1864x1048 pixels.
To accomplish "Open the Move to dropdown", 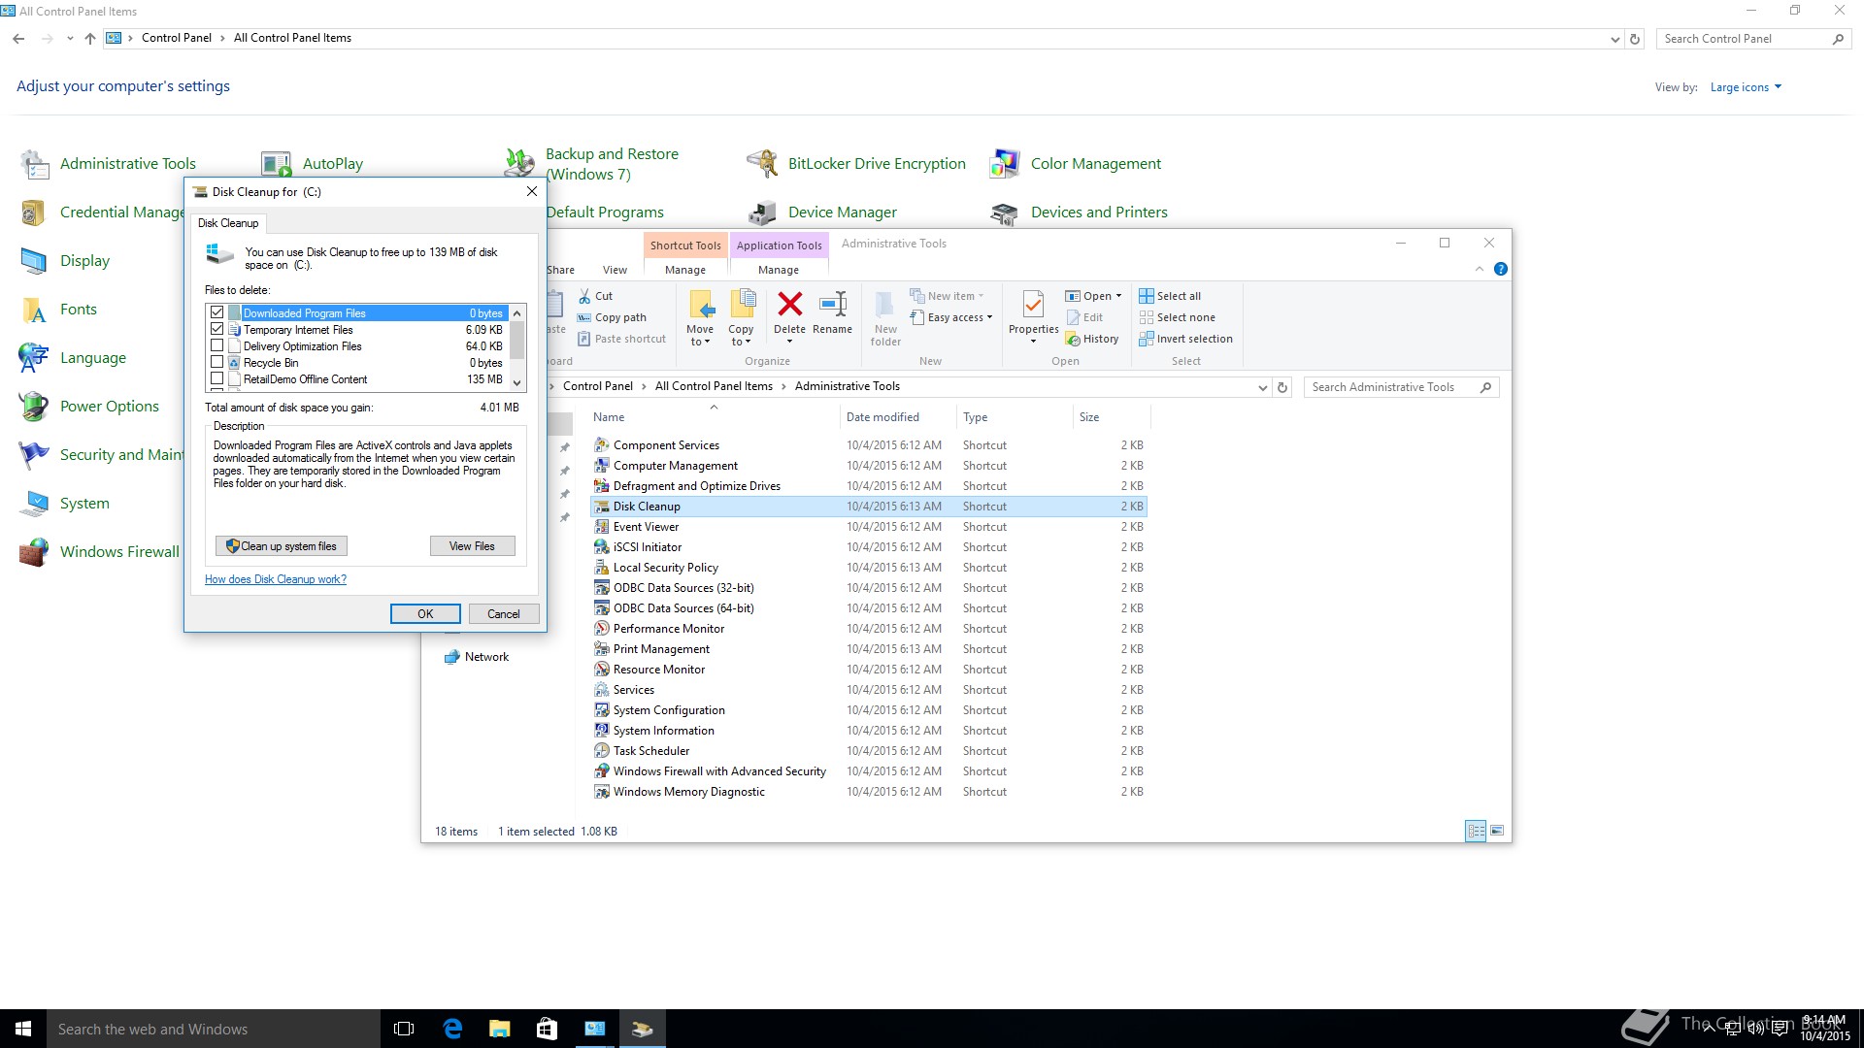I will coord(700,336).
